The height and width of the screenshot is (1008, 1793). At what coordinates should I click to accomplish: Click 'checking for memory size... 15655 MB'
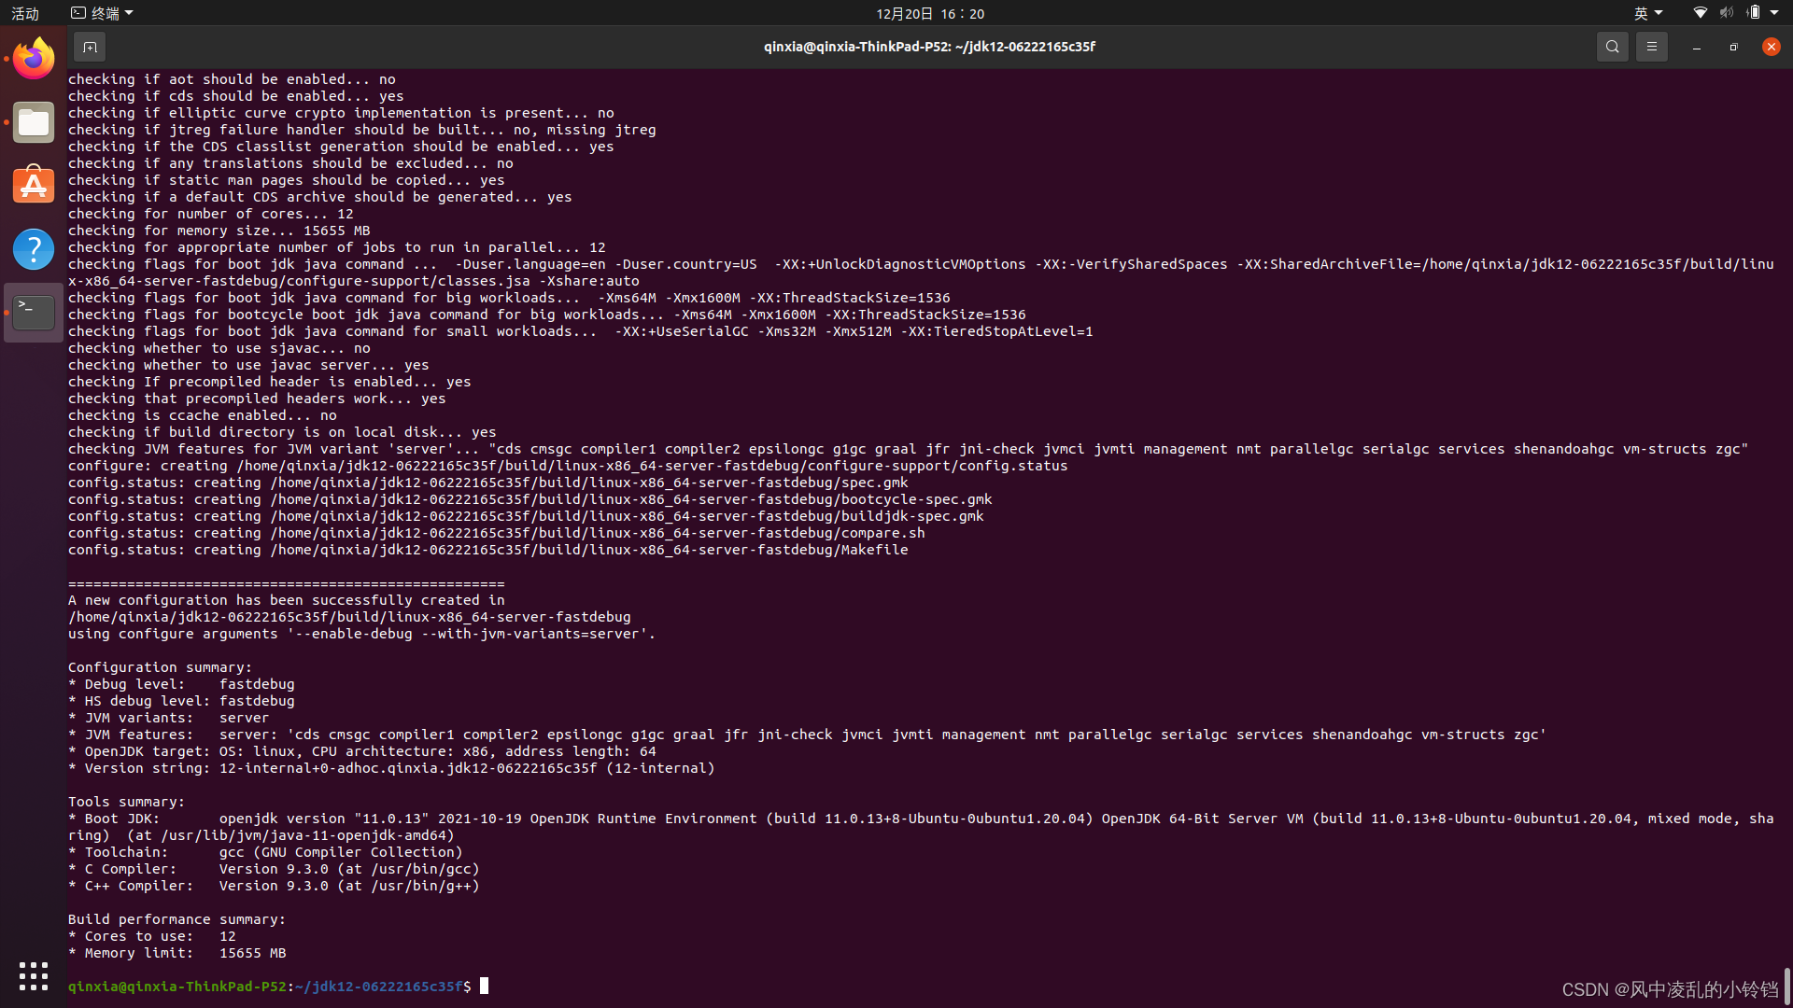click(x=219, y=231)
